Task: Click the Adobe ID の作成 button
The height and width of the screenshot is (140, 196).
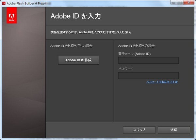Action: 78,60
